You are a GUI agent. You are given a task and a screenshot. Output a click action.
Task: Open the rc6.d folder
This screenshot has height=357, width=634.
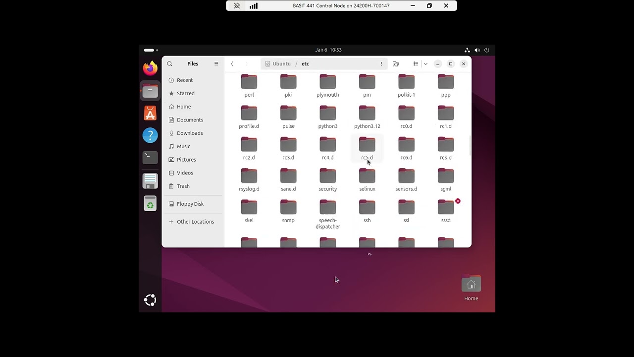(x=406, y=148)
